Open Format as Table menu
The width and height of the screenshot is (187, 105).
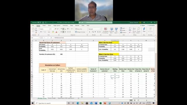(x=112, y=30)
